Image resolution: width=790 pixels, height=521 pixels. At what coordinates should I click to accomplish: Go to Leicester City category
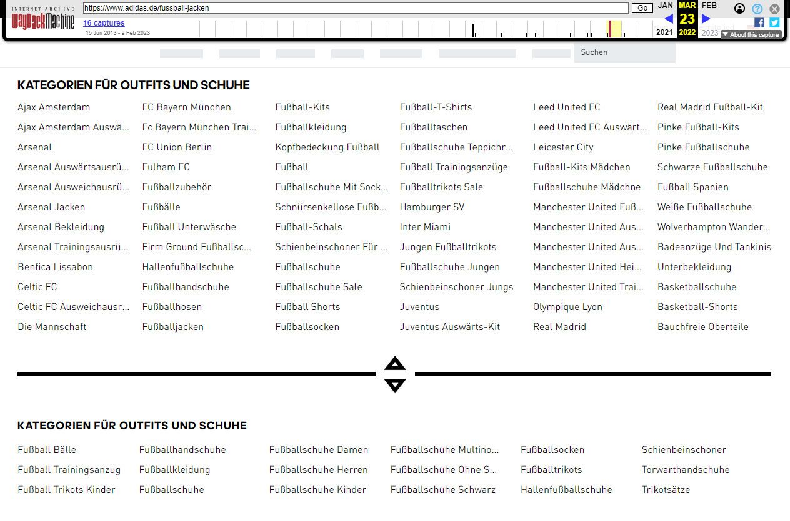pos(563,147)
